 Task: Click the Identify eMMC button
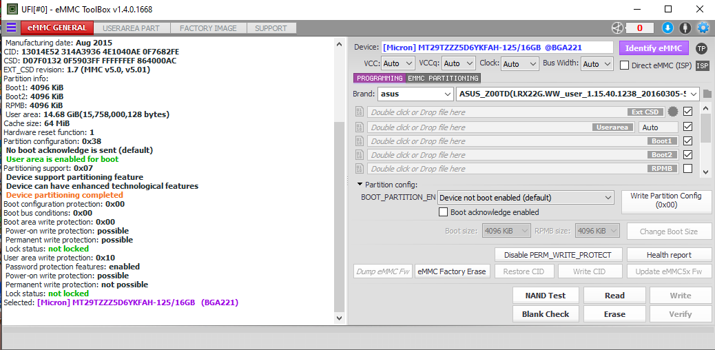(x=653, y=48)
